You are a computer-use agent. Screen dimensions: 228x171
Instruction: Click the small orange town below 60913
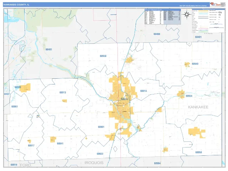point(64,101)
